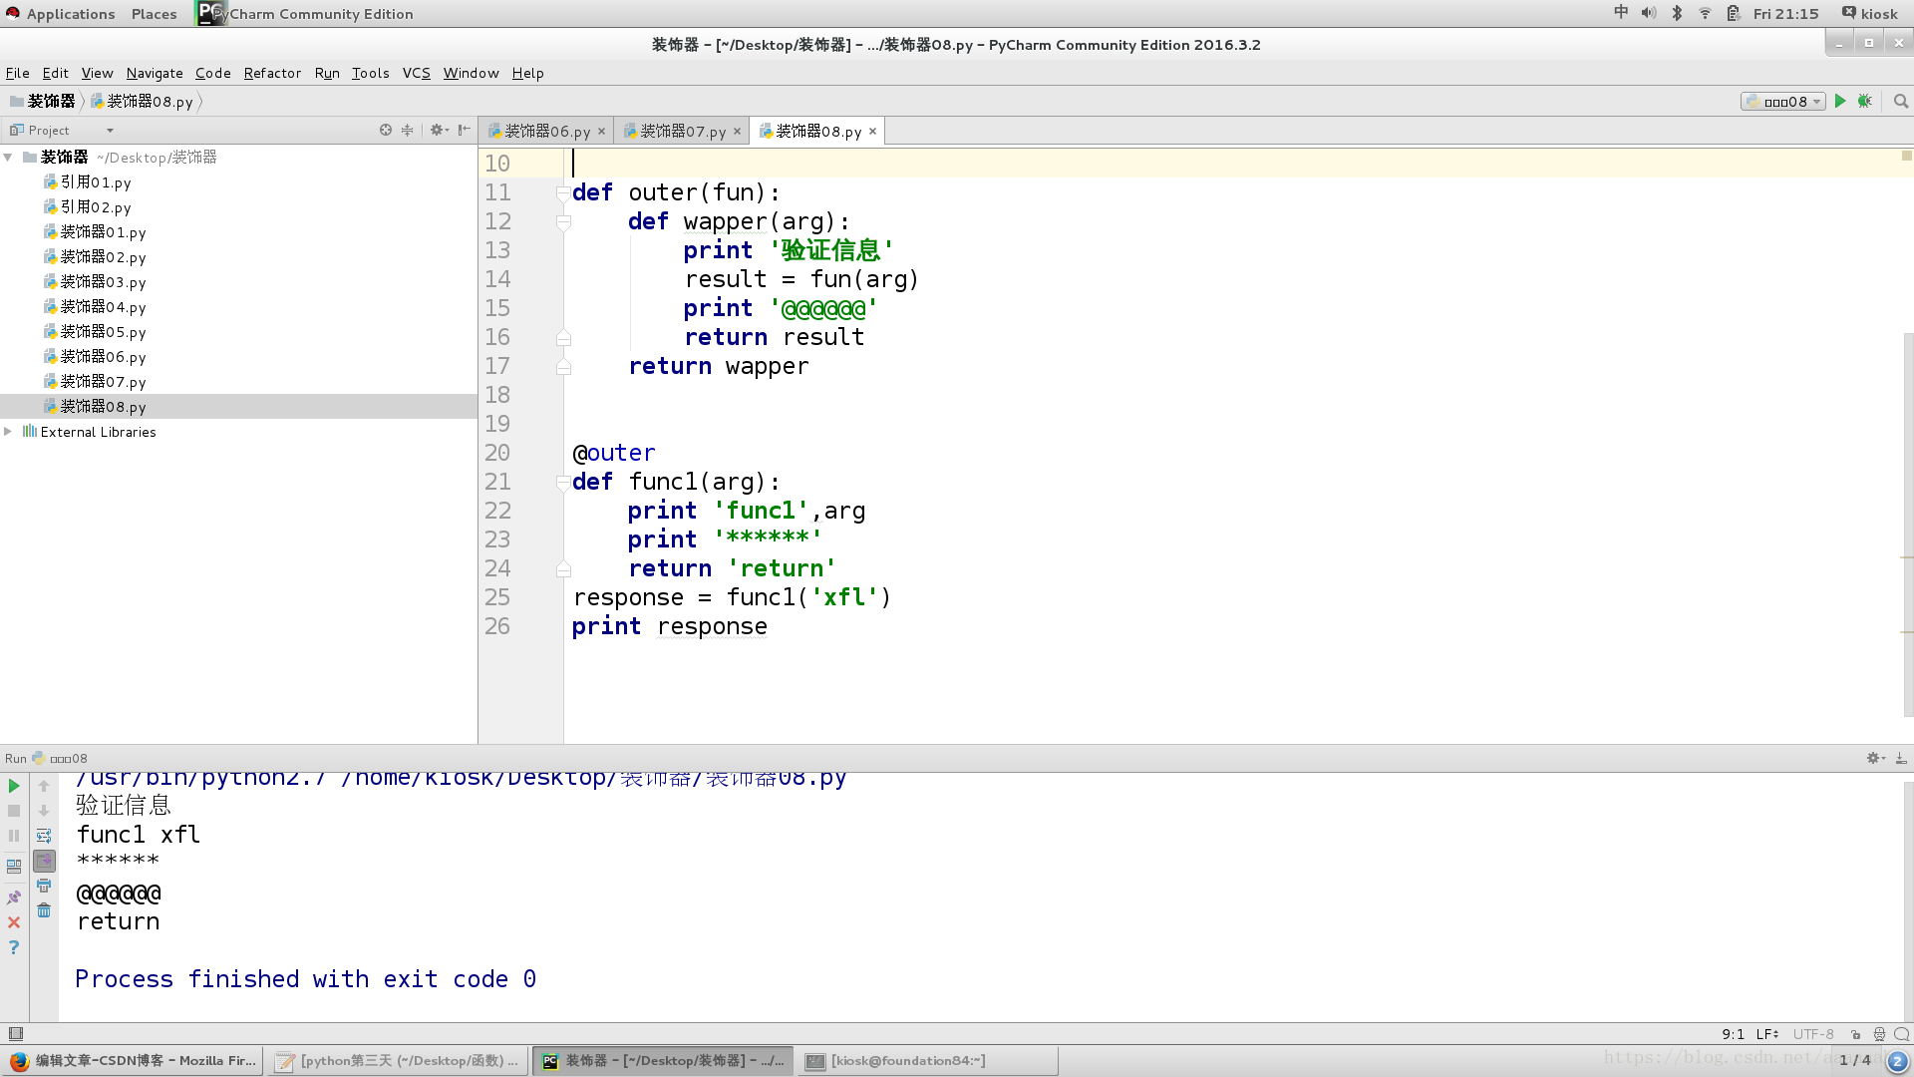This screenshot has height=1077, width=1914.
Task: Click print icon in Run panel
Action: (44, 886)
